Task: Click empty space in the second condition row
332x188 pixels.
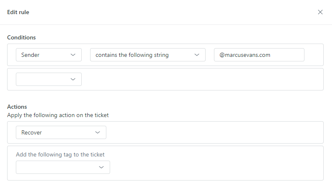Action: pyautogui.click(x=201, y=79)
